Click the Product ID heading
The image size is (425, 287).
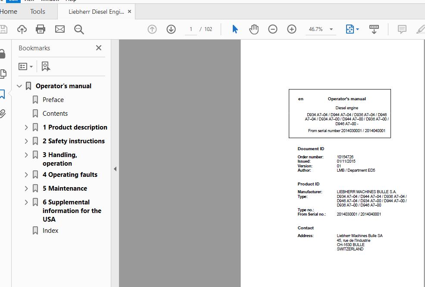point(309,184)
